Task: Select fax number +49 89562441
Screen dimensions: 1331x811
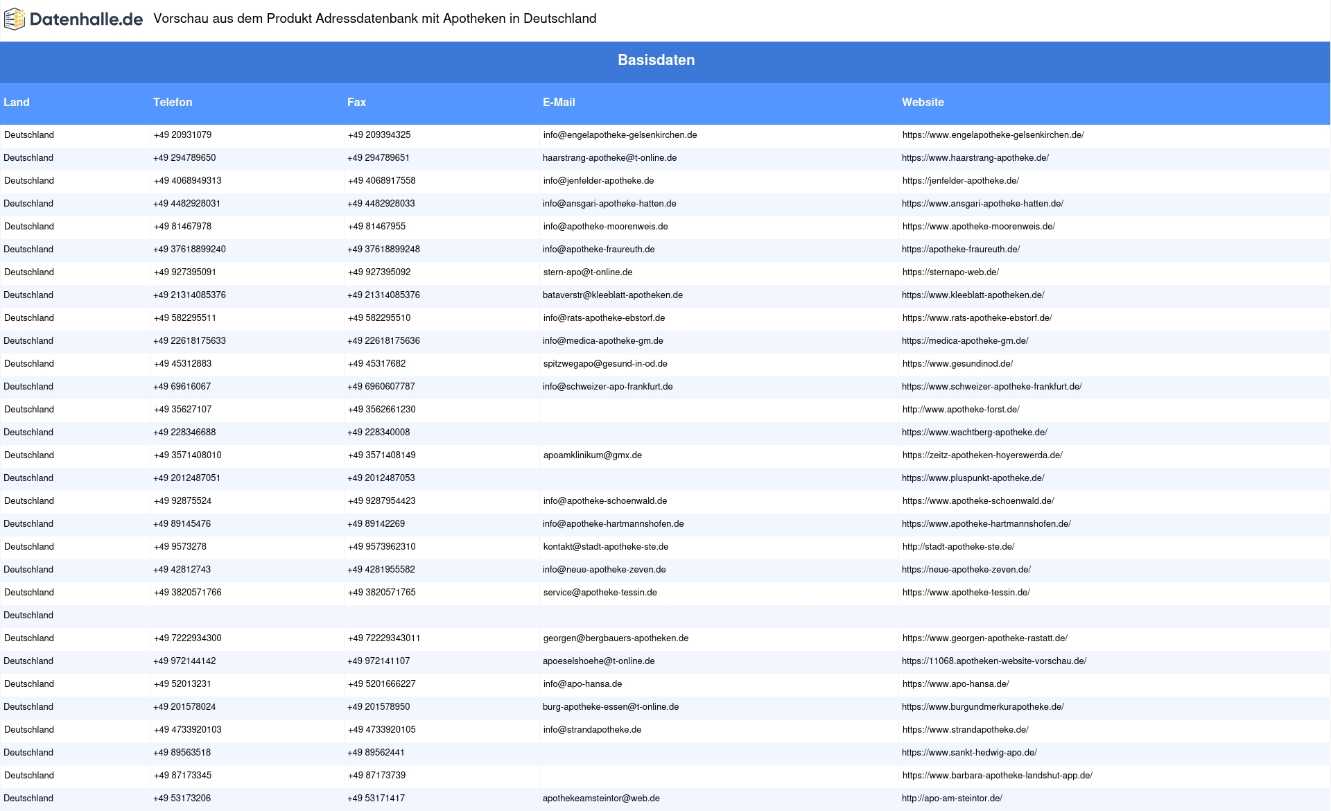Action: 376,753
